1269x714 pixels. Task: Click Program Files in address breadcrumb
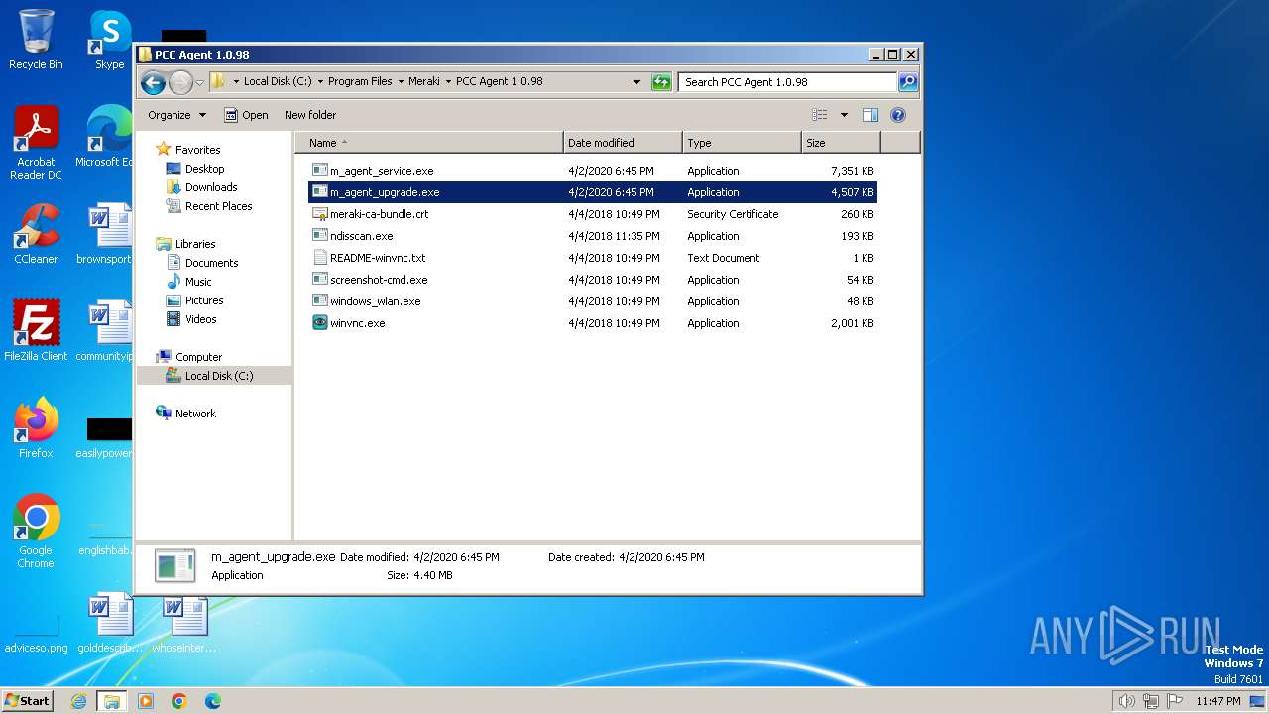[x=360, y=82]
